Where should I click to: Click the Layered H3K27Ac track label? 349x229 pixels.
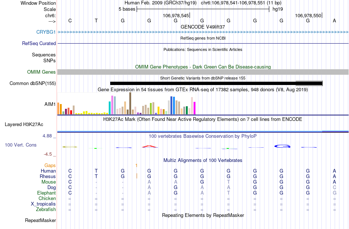coord(24,124)
